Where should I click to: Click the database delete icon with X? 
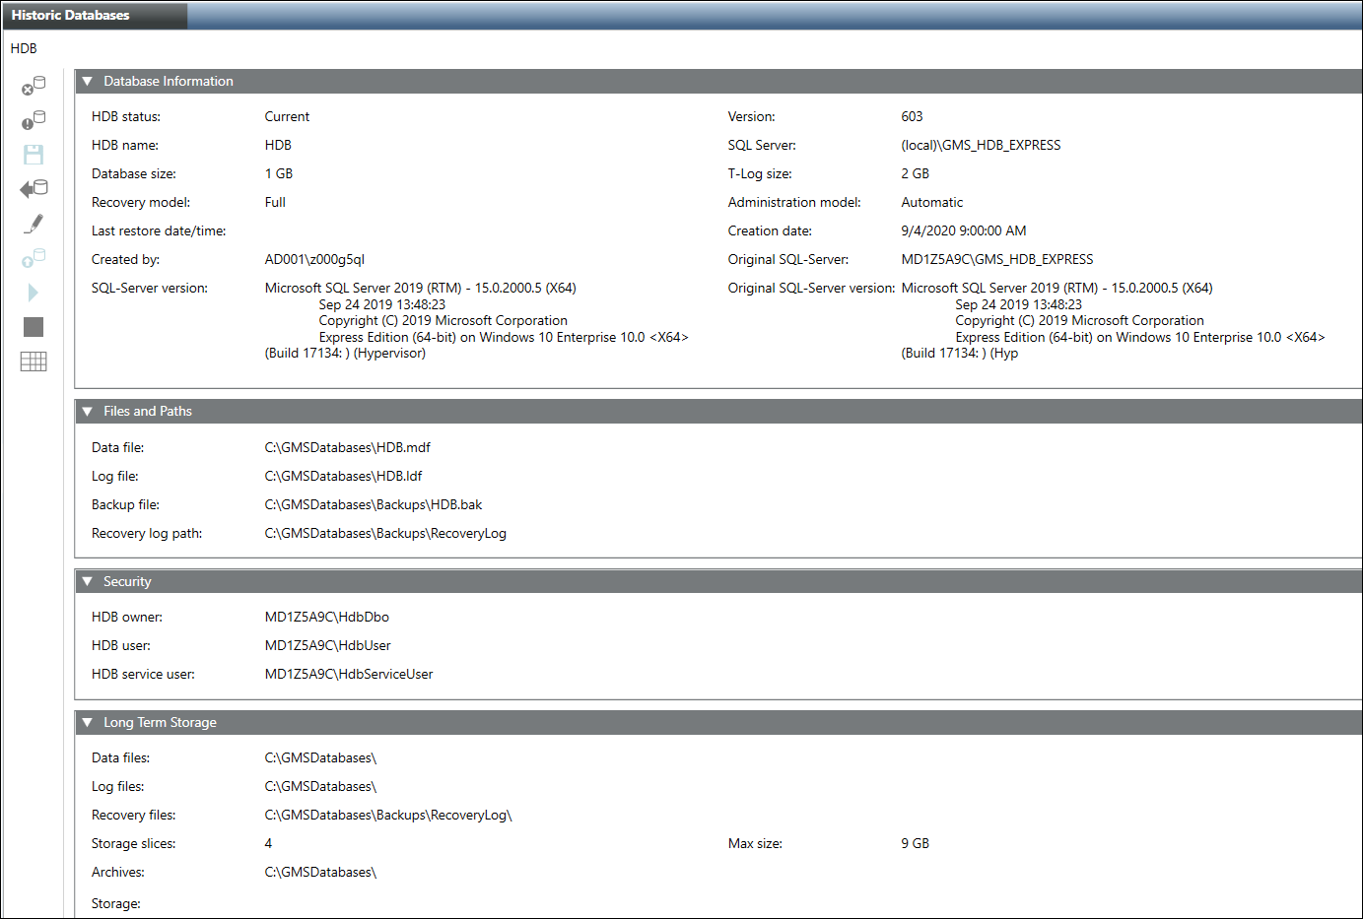tap(34, 86)
